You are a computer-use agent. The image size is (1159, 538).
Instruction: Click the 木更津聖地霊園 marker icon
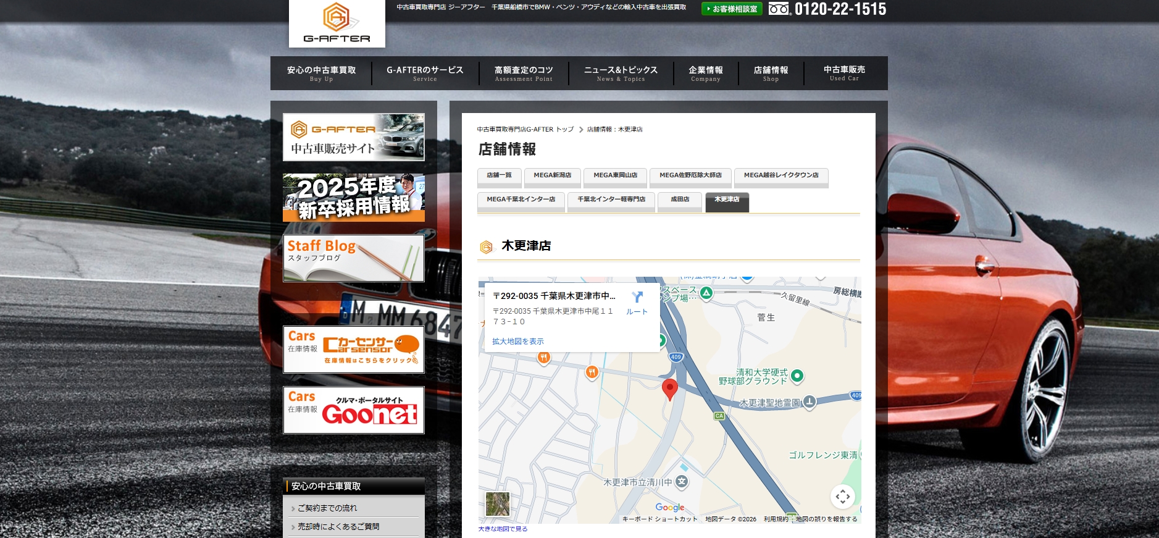(x=809, y=402)
